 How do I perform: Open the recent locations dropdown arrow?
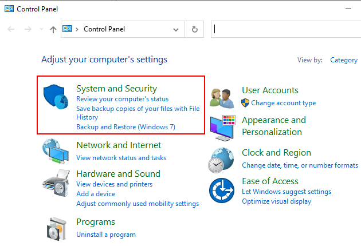click(x=41, y=29)
